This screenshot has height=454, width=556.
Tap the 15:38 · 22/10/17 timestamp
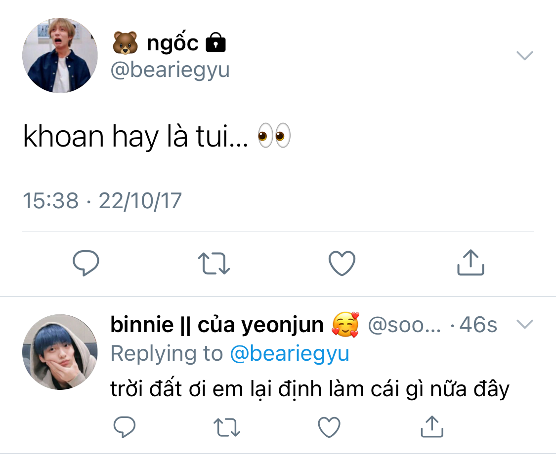click(102, 200)
